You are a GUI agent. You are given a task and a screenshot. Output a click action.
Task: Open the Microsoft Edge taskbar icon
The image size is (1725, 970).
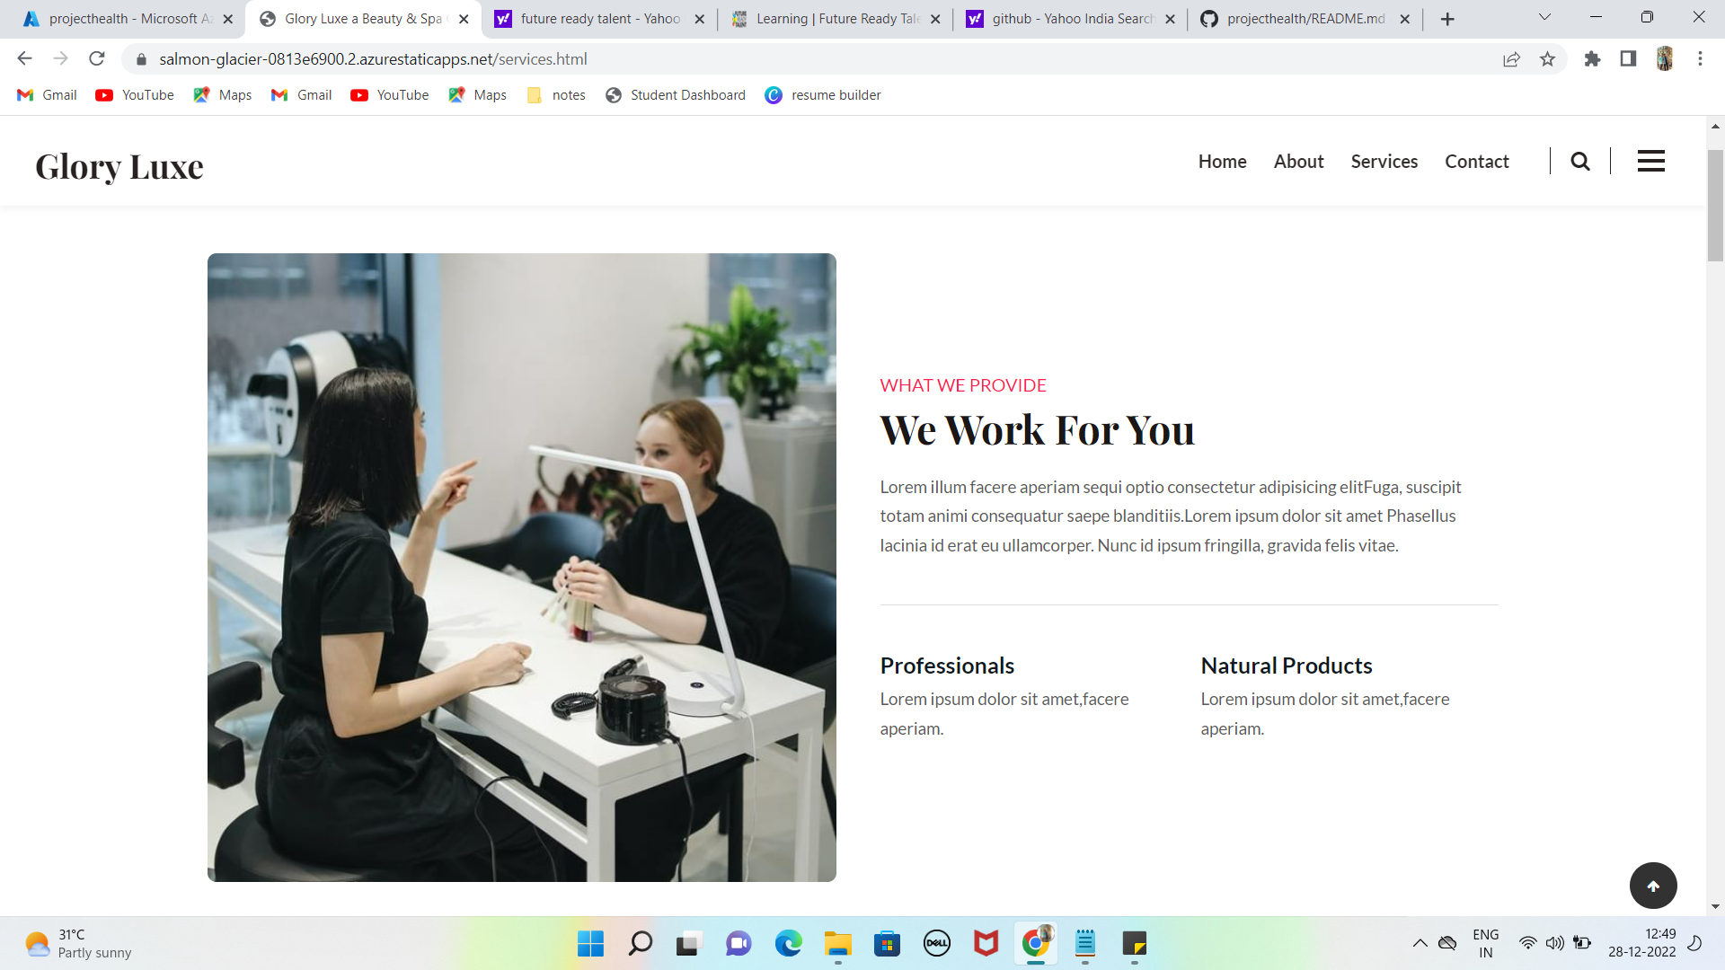pyautogui.click(x=788, y=943)
